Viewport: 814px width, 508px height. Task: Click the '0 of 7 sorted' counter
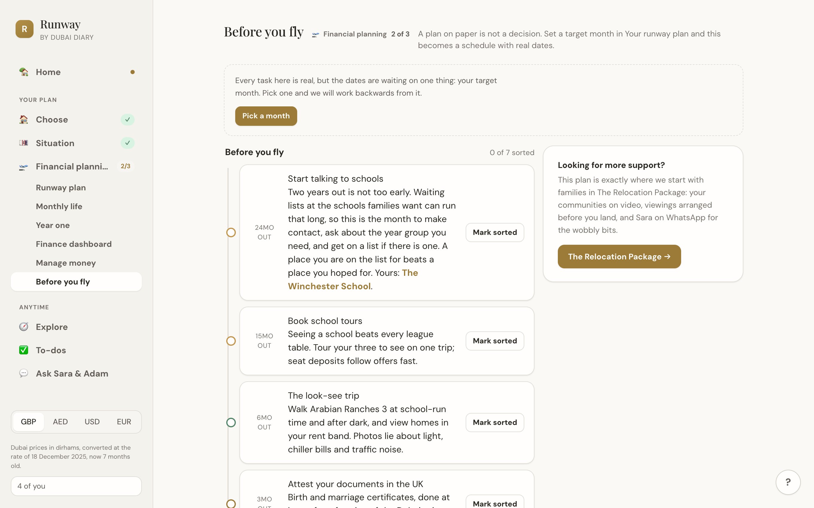(512, 152)
